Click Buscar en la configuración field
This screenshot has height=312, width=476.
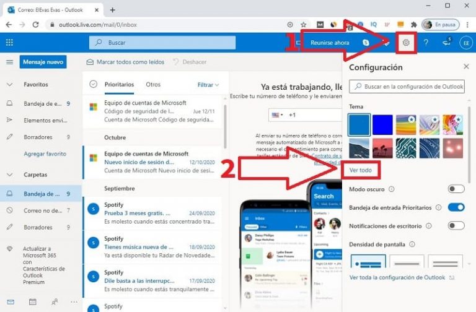407,87
